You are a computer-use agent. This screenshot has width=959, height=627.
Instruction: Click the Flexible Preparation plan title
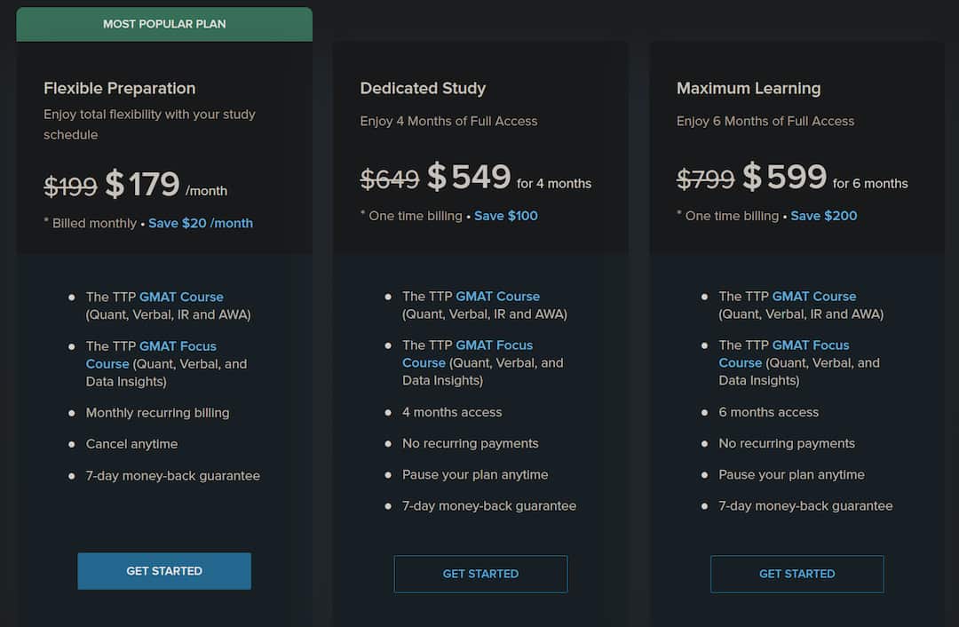119,88
